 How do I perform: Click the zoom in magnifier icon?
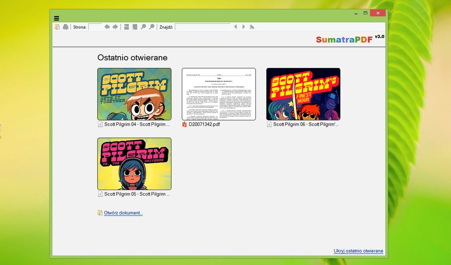152,27
